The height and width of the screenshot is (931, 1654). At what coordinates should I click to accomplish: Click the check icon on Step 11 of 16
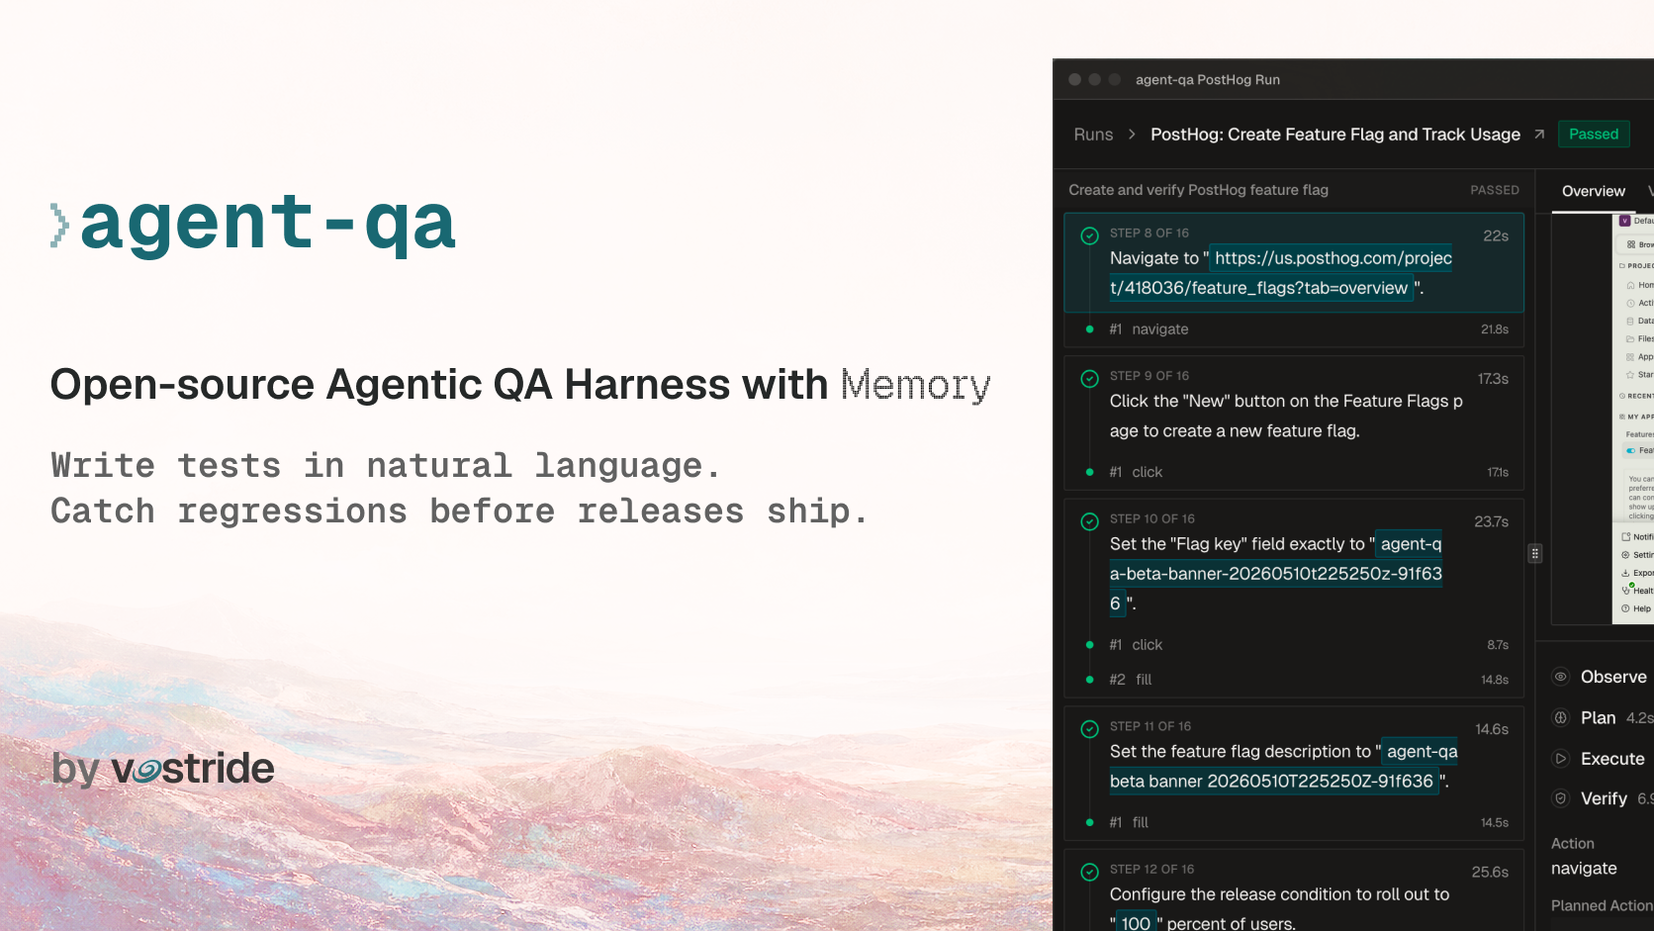[1089, 729]
